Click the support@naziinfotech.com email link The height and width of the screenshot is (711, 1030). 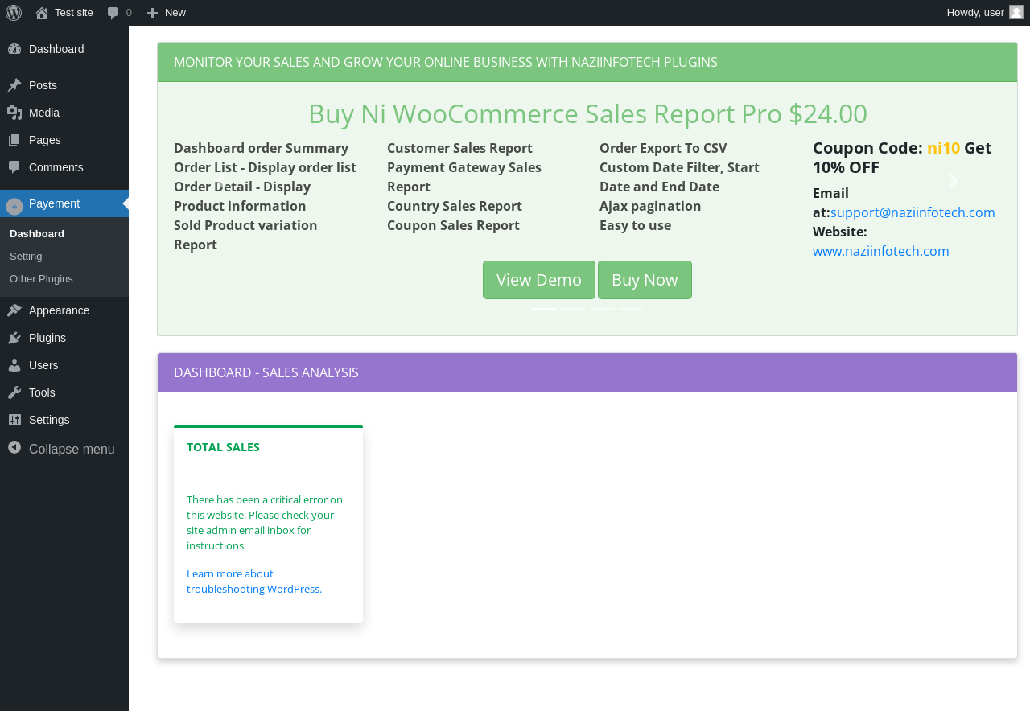tap(913, 212)
